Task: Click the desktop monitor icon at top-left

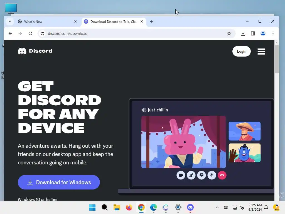Action: 11,9
